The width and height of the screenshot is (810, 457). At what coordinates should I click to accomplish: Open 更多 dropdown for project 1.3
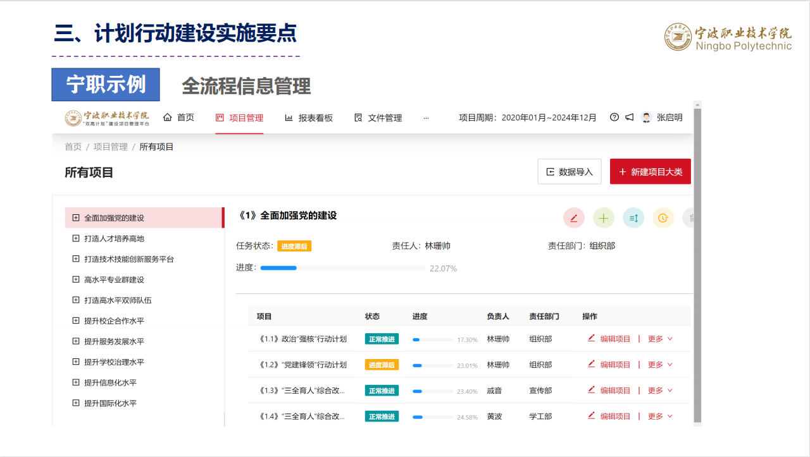tap(660, 391)
